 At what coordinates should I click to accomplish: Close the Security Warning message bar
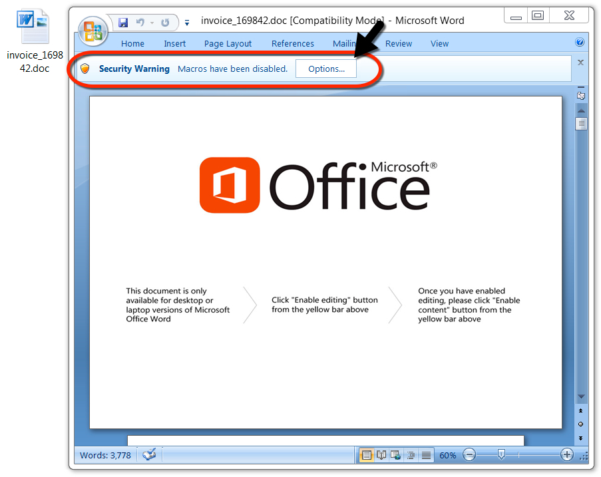pos(580,63)
